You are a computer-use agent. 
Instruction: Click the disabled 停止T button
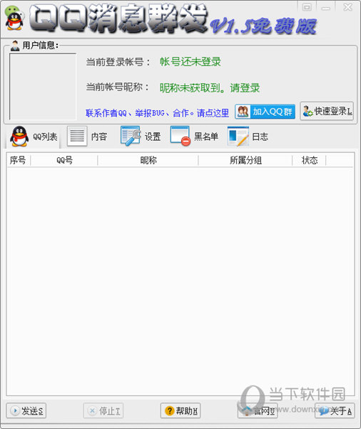click(x=103, y=410)
